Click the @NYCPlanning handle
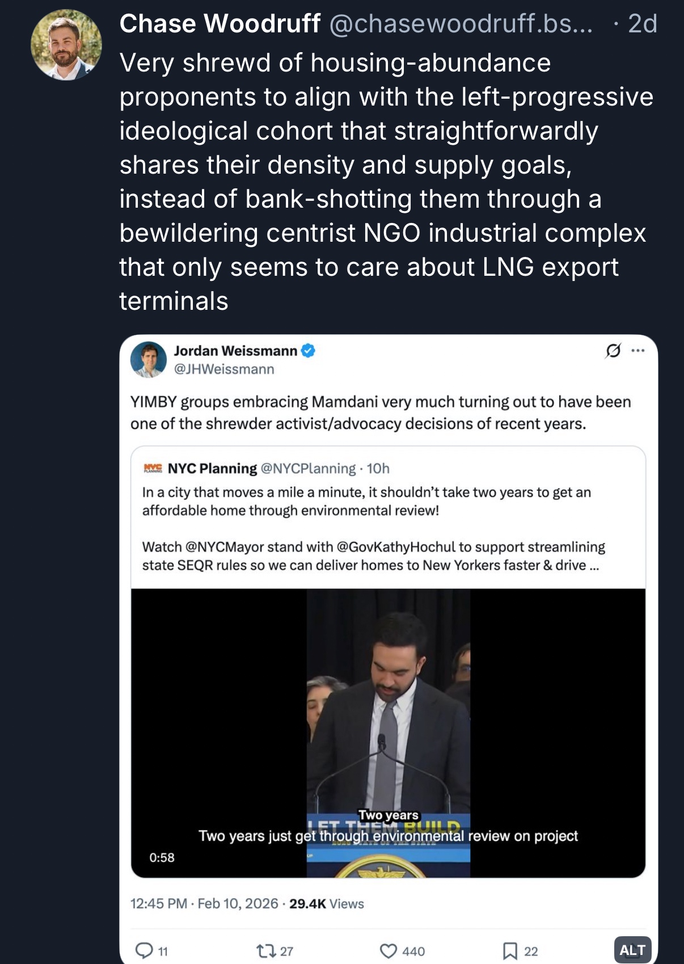The width and height of the screenshot is (684, 964). pos(308,469)
